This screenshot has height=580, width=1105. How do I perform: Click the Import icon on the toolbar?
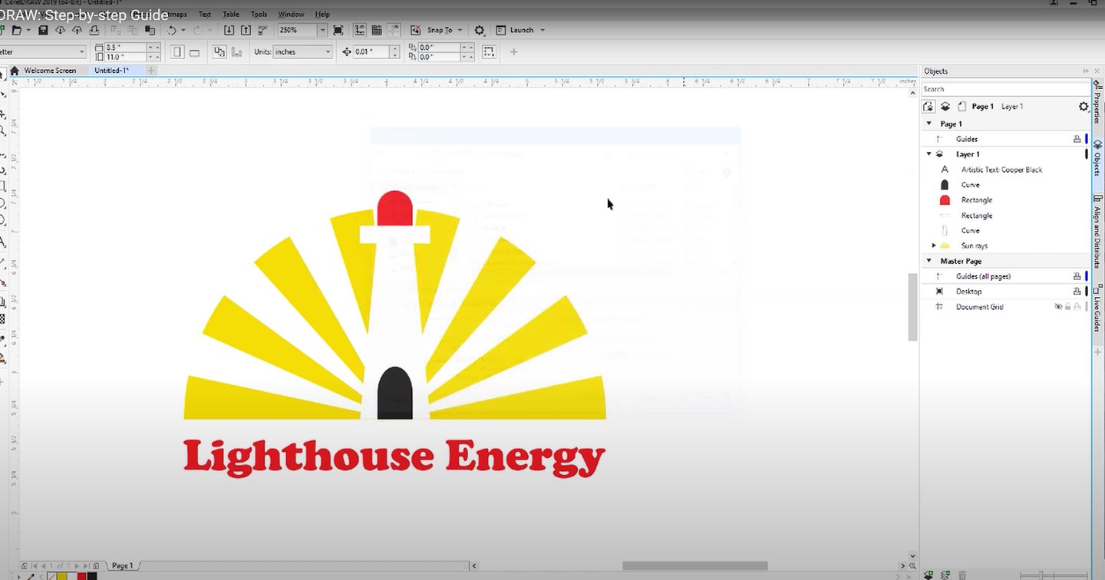230,30
